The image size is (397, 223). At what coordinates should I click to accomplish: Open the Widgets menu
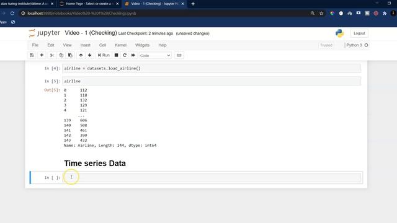click(x=142, y=45)
